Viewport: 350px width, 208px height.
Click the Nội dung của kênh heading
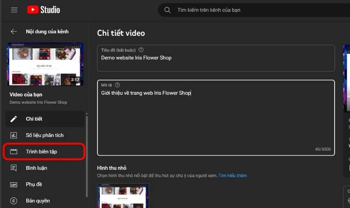tap(47, 32)
